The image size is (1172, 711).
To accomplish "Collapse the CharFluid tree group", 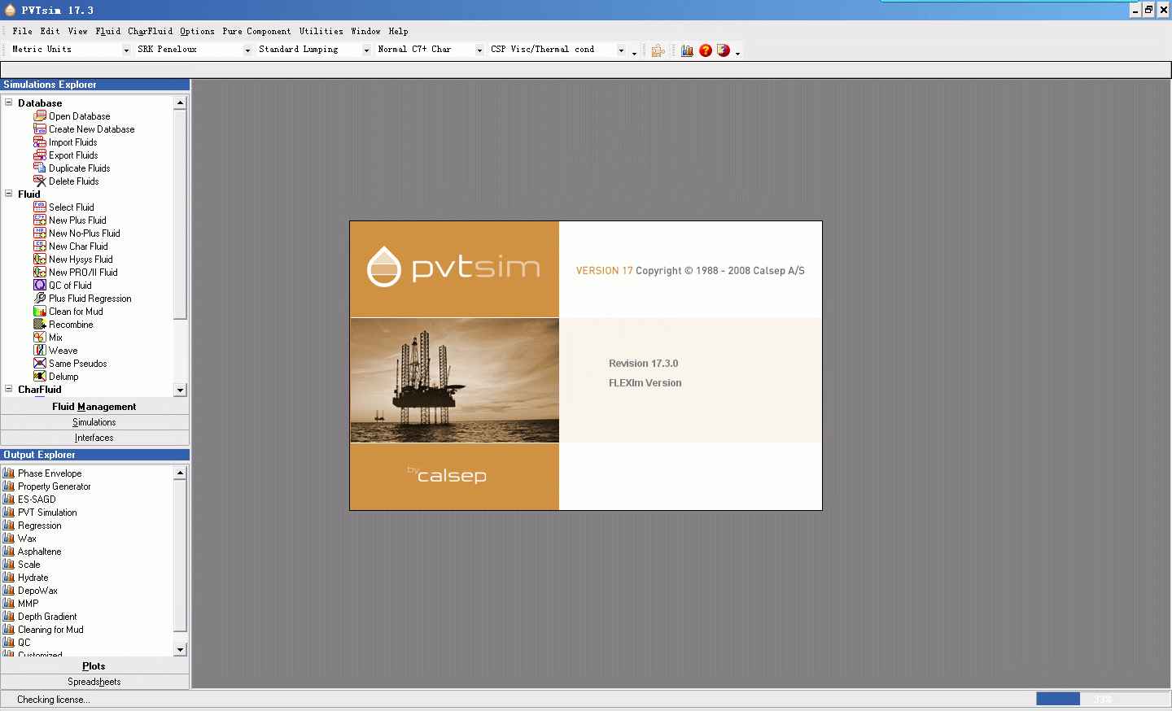I will point(9,389).
